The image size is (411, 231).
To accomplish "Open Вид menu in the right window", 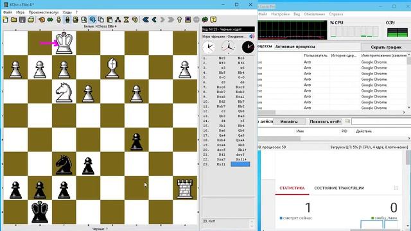I will pos(297,14).
